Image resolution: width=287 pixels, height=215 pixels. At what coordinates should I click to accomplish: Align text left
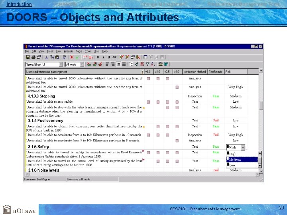tap(107, 64)
